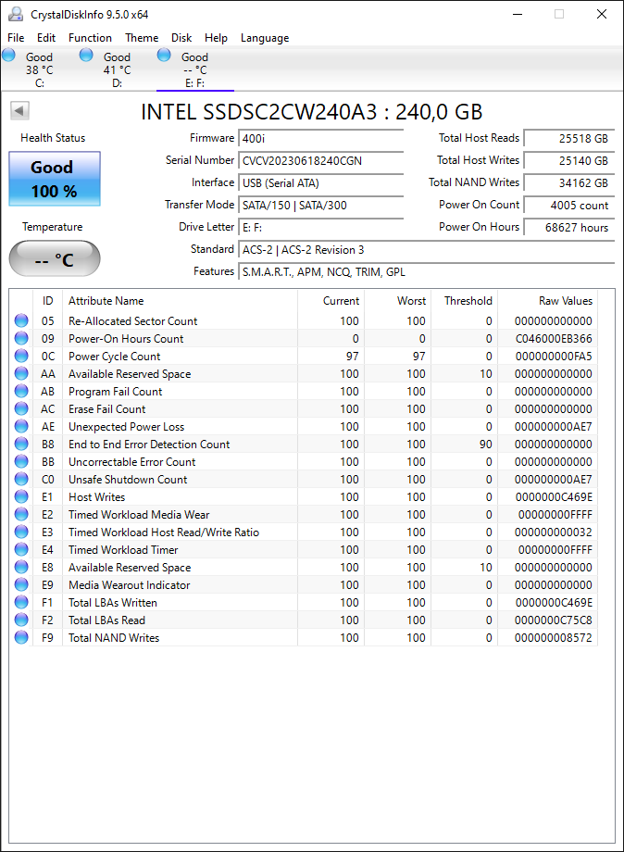Click status orb for F9 Total NAND Writes
Screen dimensions: 624x852
pyautogui.click(x=21, y=637)
